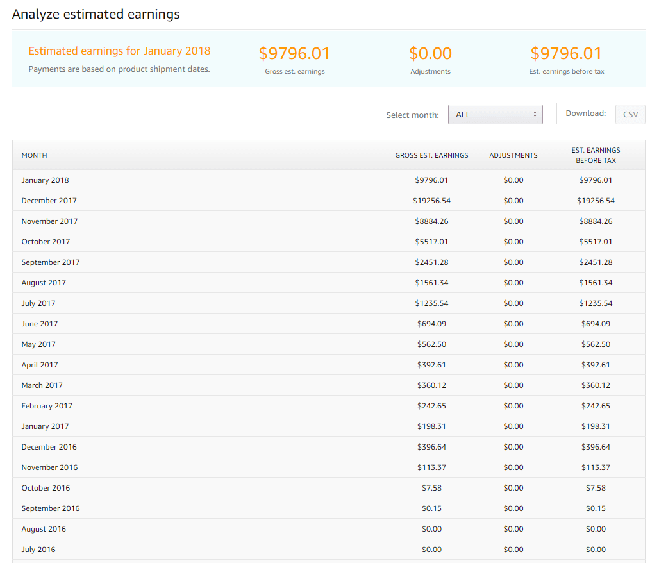Click the adjustments $0.00 cell for January 2018
Viewport: 659px width, 563px height.
(513, 180)
